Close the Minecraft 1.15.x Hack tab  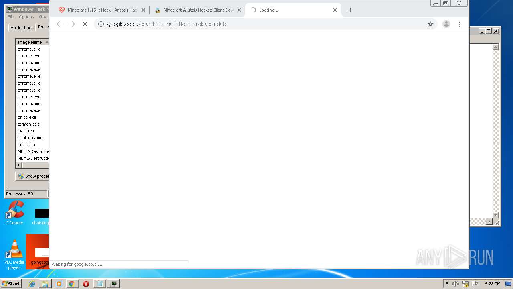tap(143, 10)
